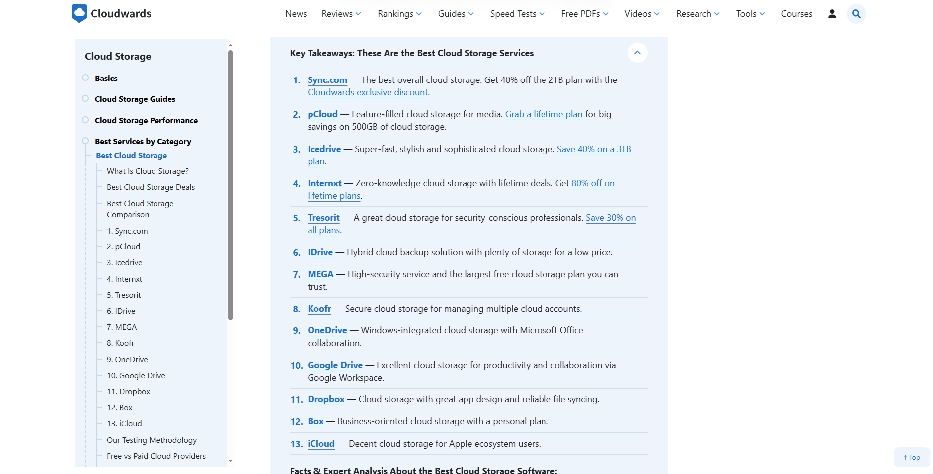The image size is (933, 474).
Task: Jump to 10. Google Drive in sidebar
Action: tap(136, 375)
